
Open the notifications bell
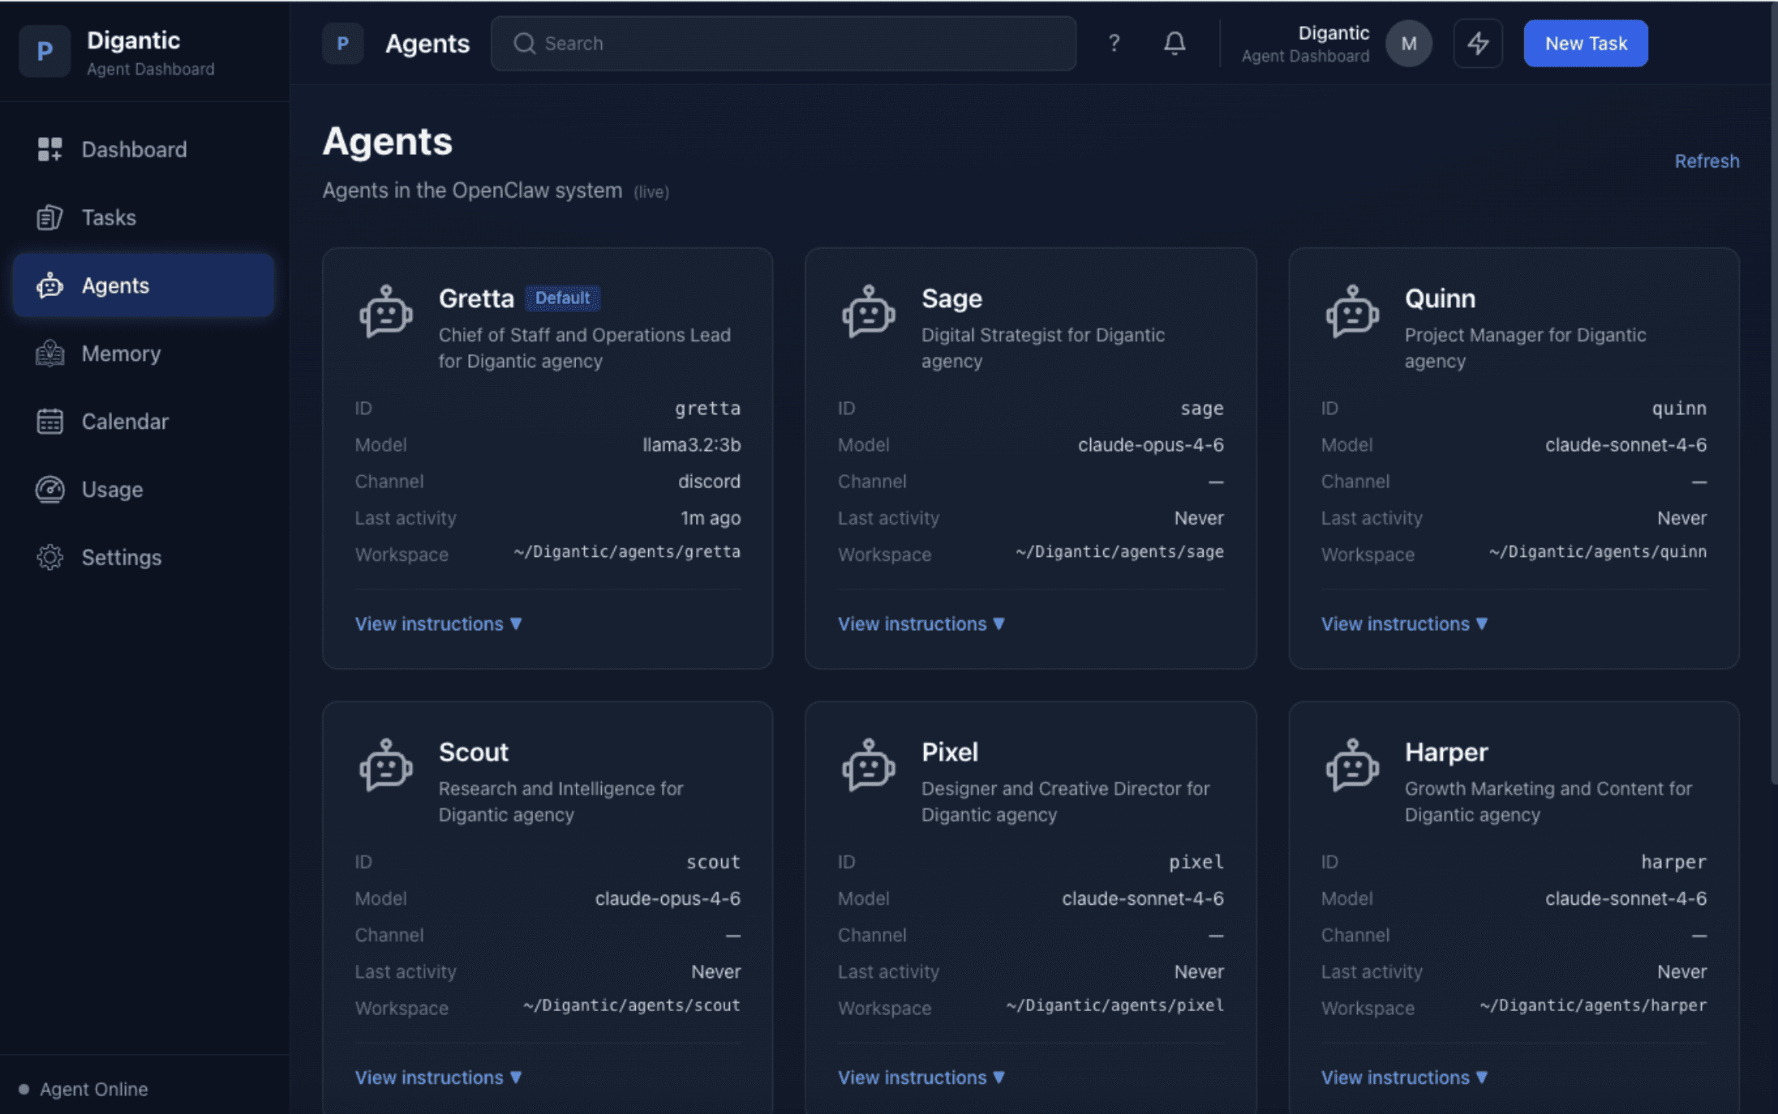point(1174,43)
